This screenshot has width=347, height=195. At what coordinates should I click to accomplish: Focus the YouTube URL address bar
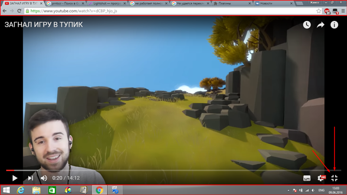(x=173, y=11)
